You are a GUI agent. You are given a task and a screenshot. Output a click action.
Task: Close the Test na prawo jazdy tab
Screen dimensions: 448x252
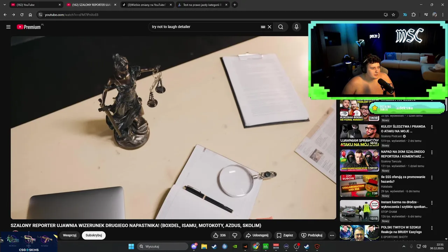click(226, 5)
